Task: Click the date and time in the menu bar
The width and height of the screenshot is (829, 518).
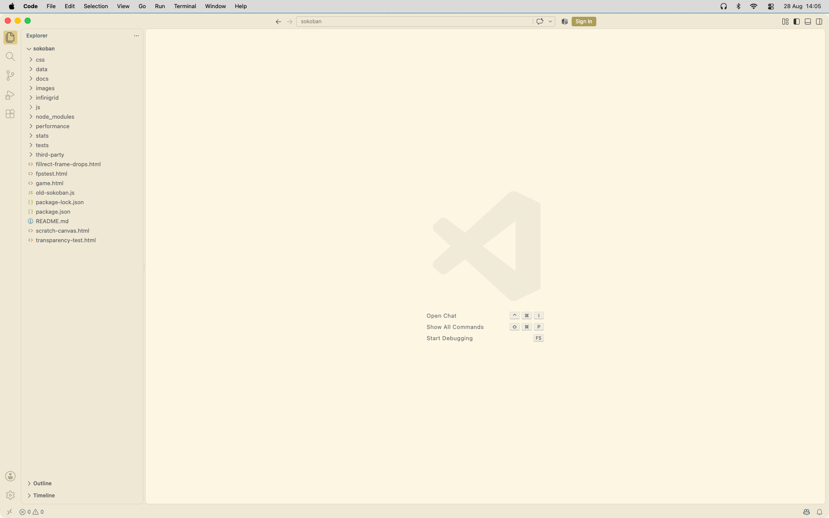Action: 802,6
